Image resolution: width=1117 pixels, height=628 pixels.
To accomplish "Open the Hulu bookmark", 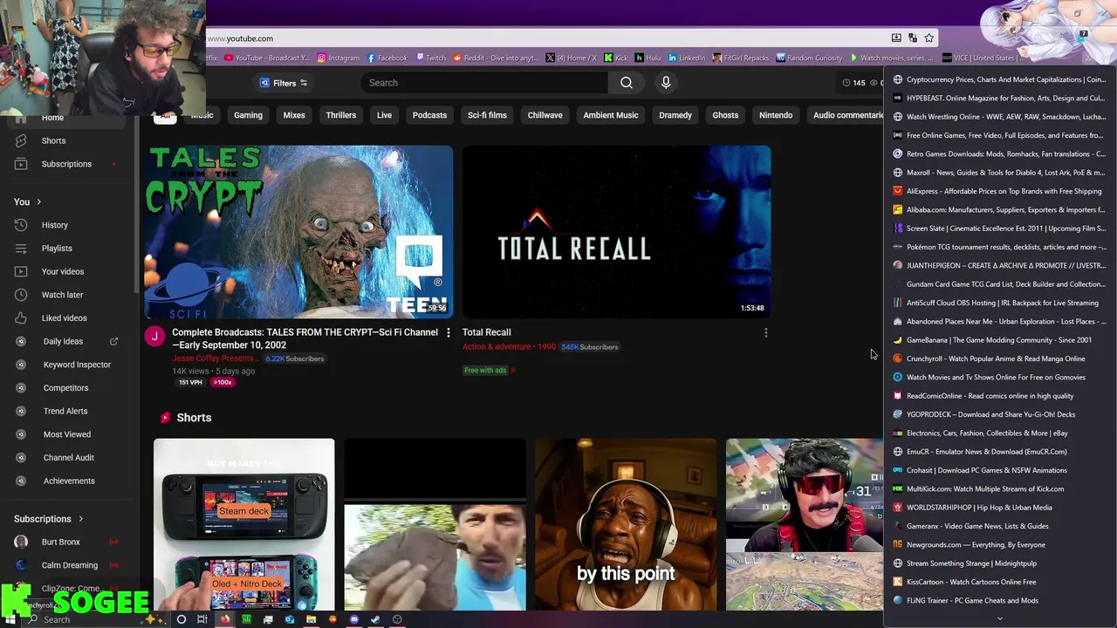I will point(648,58).
